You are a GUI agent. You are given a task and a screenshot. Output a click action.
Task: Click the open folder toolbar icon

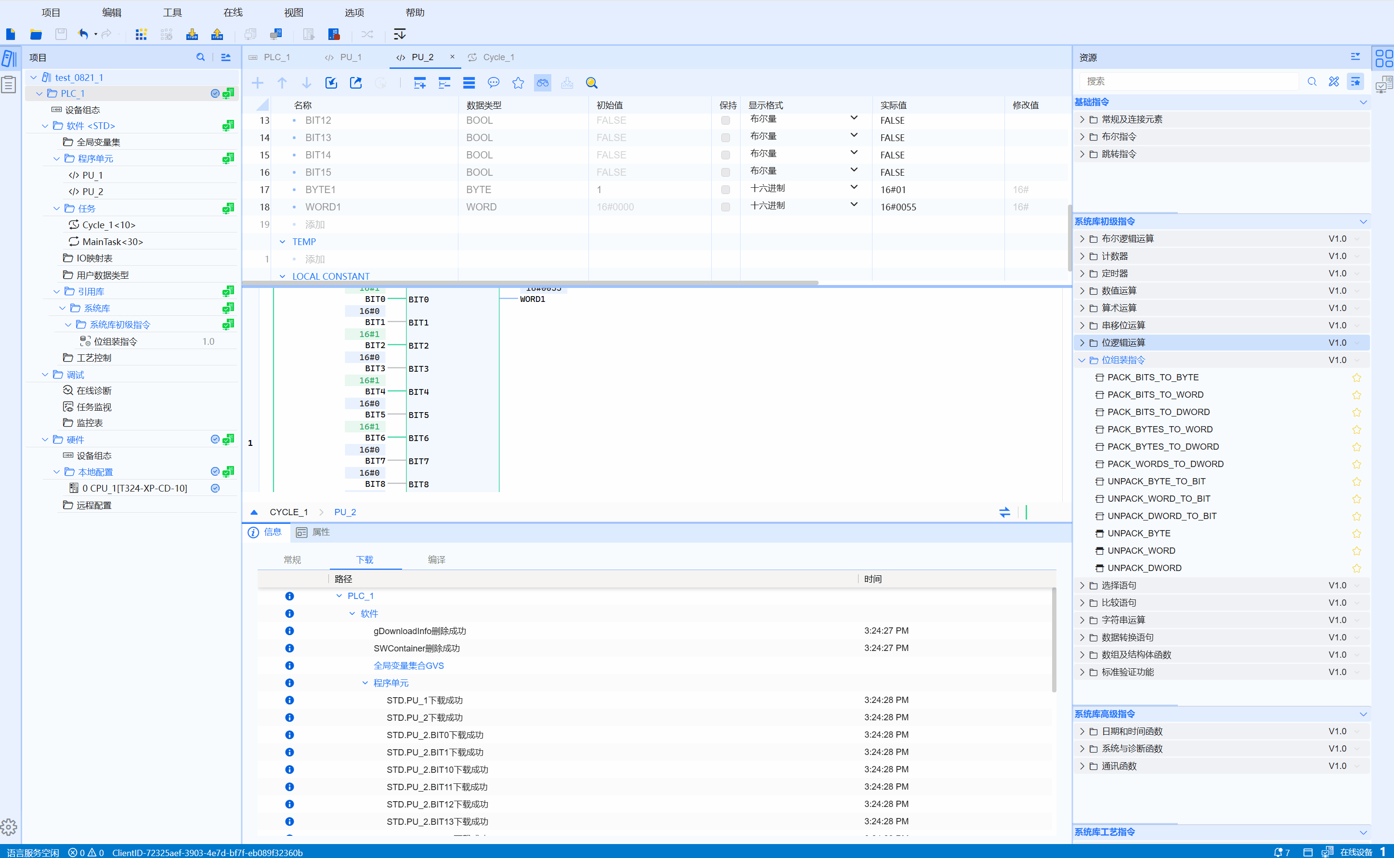[x=36, y=34]
